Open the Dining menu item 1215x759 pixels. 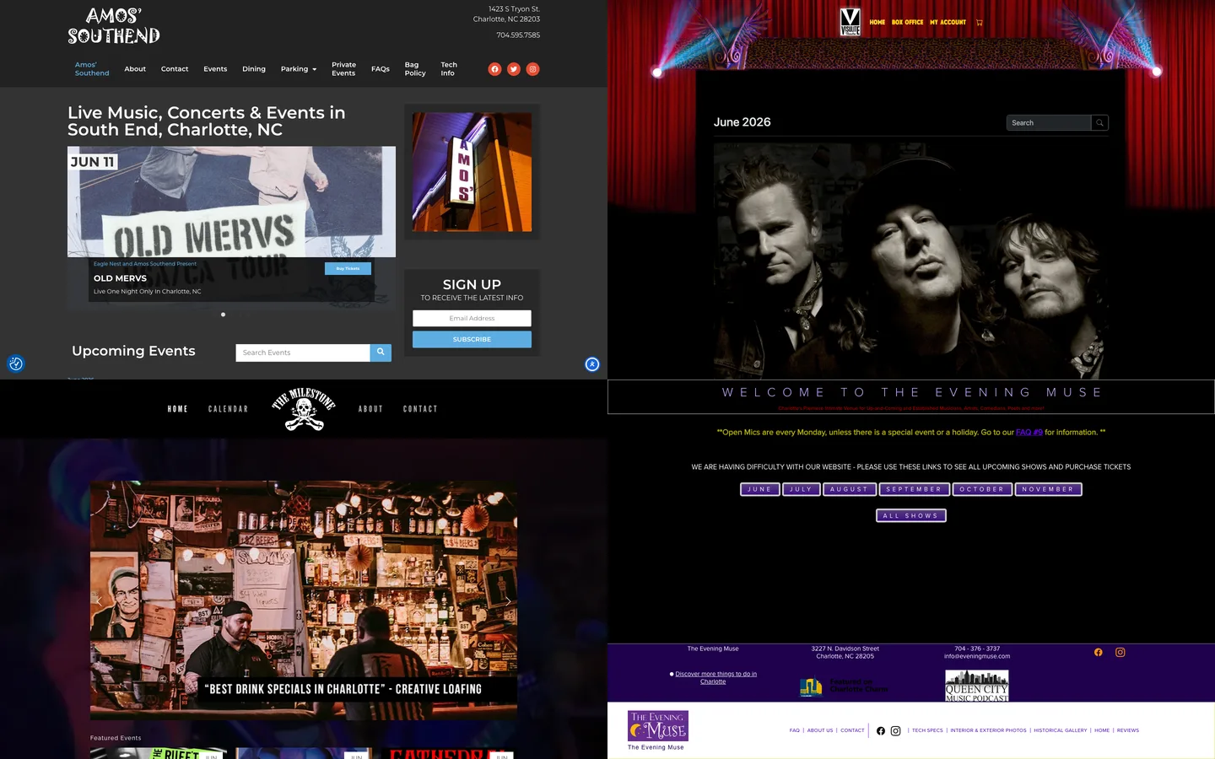pos(254,69)
